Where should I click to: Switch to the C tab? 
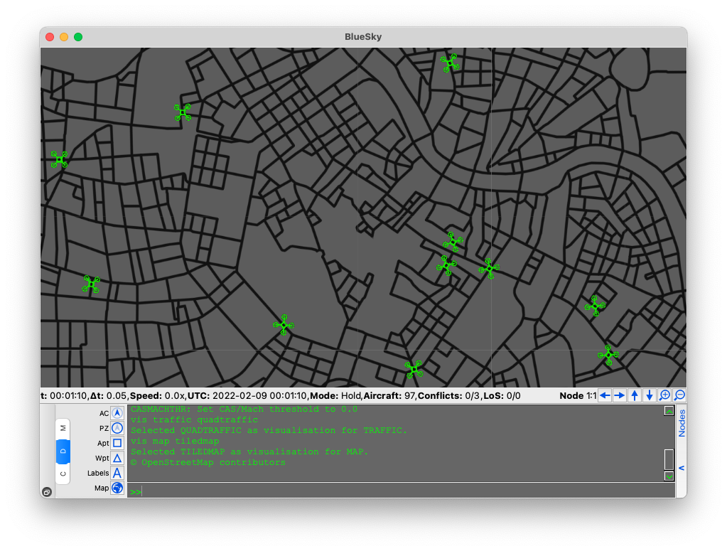point(63,474)
